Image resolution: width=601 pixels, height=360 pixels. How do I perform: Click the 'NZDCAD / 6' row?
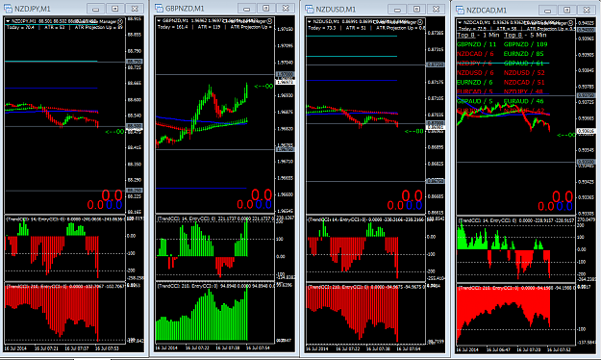click(x=475, y=54)
